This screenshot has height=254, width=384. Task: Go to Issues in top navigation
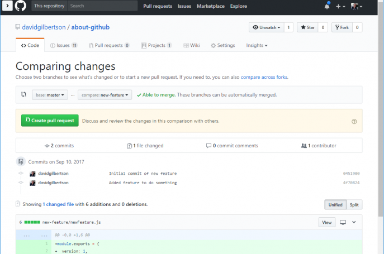pos(184,6)
